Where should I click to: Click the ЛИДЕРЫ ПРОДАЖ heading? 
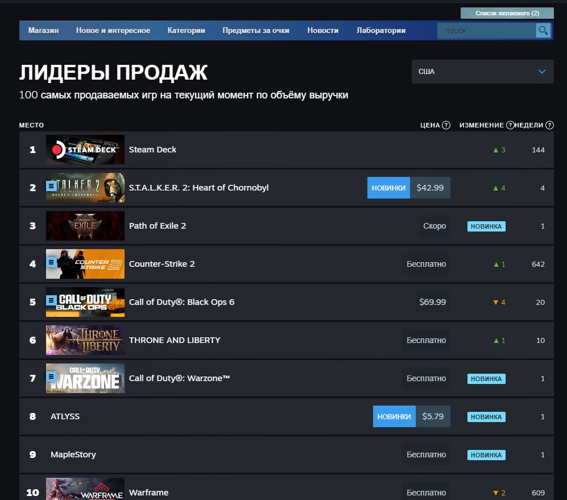click(113, 72)
